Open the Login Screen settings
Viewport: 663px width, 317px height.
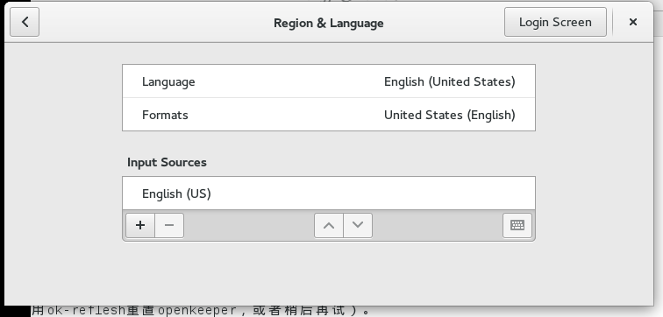pyautogui.click(x=555, y=22)
